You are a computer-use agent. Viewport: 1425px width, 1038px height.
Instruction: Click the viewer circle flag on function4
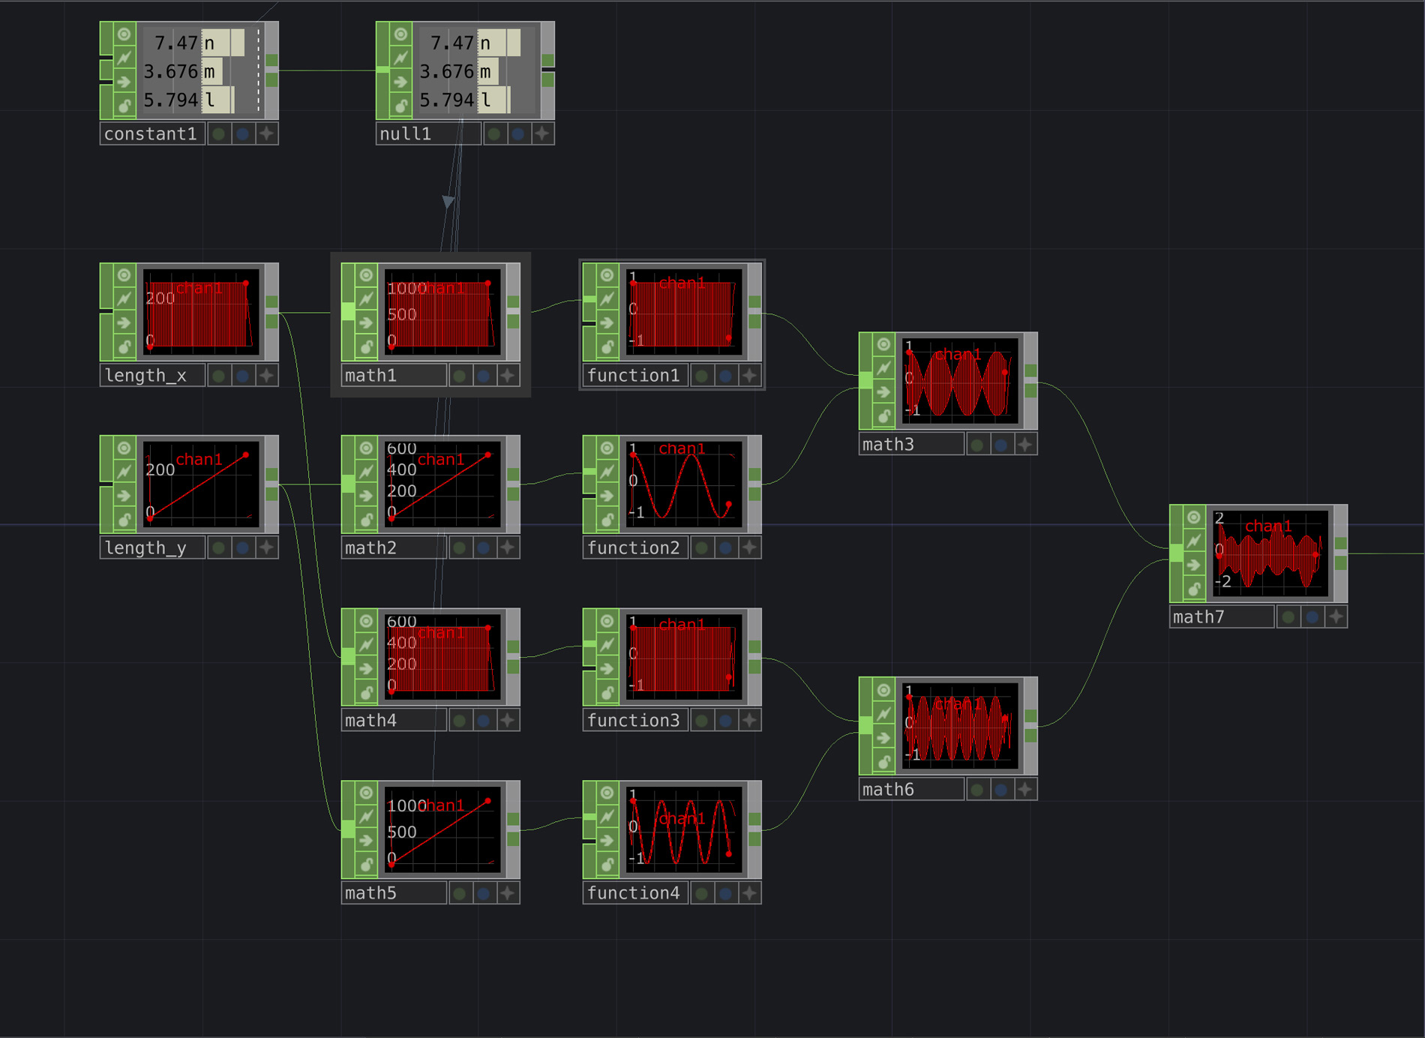[x=607, y=793]
